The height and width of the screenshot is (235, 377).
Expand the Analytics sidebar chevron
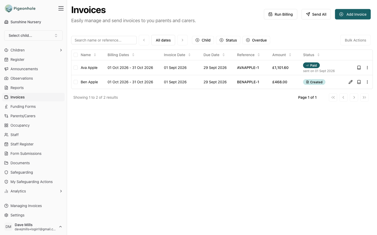pos(61,191)
